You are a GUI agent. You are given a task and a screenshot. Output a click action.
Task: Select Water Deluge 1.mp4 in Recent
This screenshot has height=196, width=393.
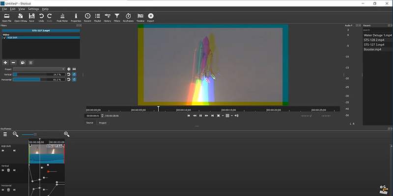pos(378,35)
